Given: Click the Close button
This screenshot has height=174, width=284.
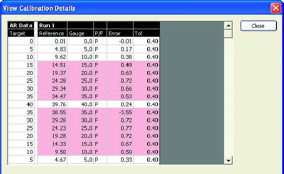Looking at the screenshot, I should tap(259, 26).
